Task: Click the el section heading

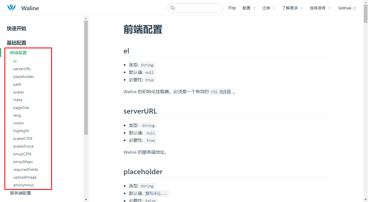Action: 126,51
